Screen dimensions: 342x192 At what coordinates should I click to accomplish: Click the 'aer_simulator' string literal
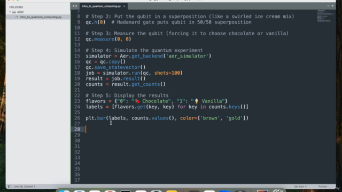click(187, 56)
